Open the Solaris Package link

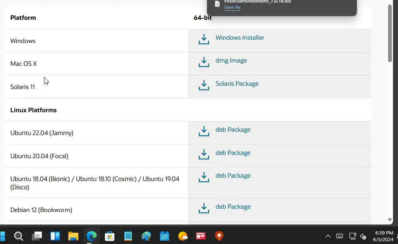click(237, 84)
